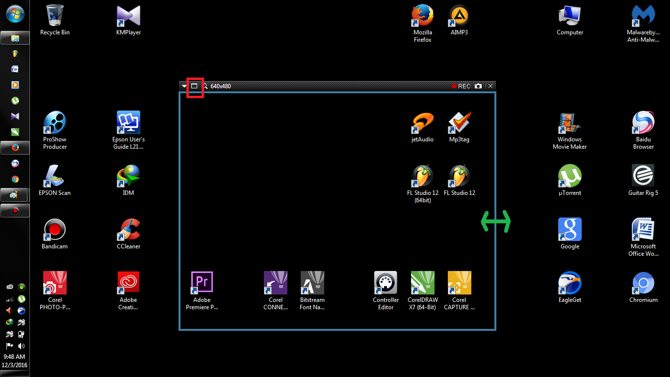670x377 pixels.
Task: Select the CCleaner desktop shortcut
Action: (x=129, y=234)
